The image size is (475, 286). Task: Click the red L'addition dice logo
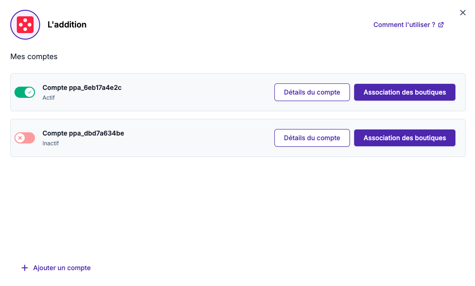(x=25, y=25)
